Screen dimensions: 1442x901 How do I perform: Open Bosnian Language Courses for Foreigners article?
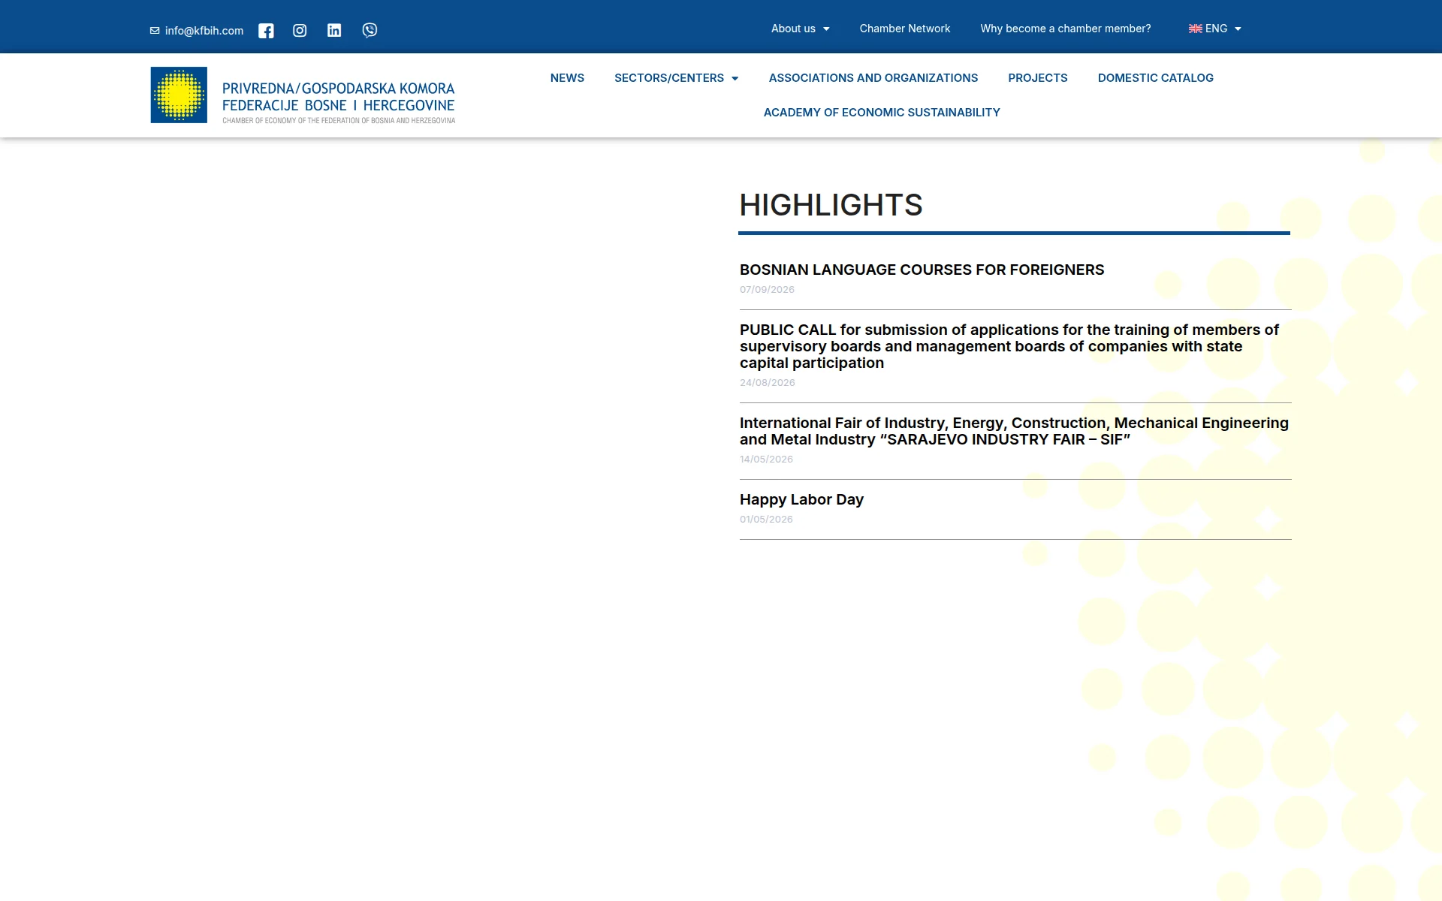pos(922,270)
